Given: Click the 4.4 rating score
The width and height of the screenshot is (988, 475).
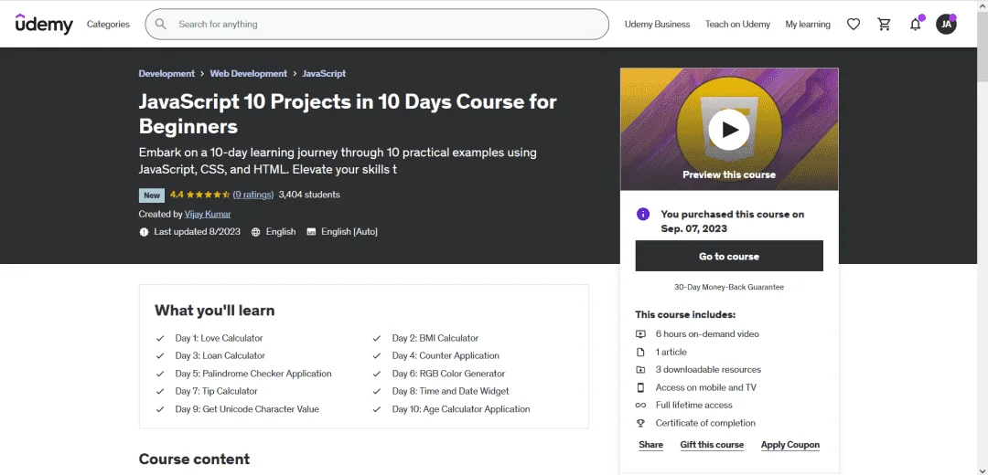Looking at the screenshot, I should coord(177,195).
